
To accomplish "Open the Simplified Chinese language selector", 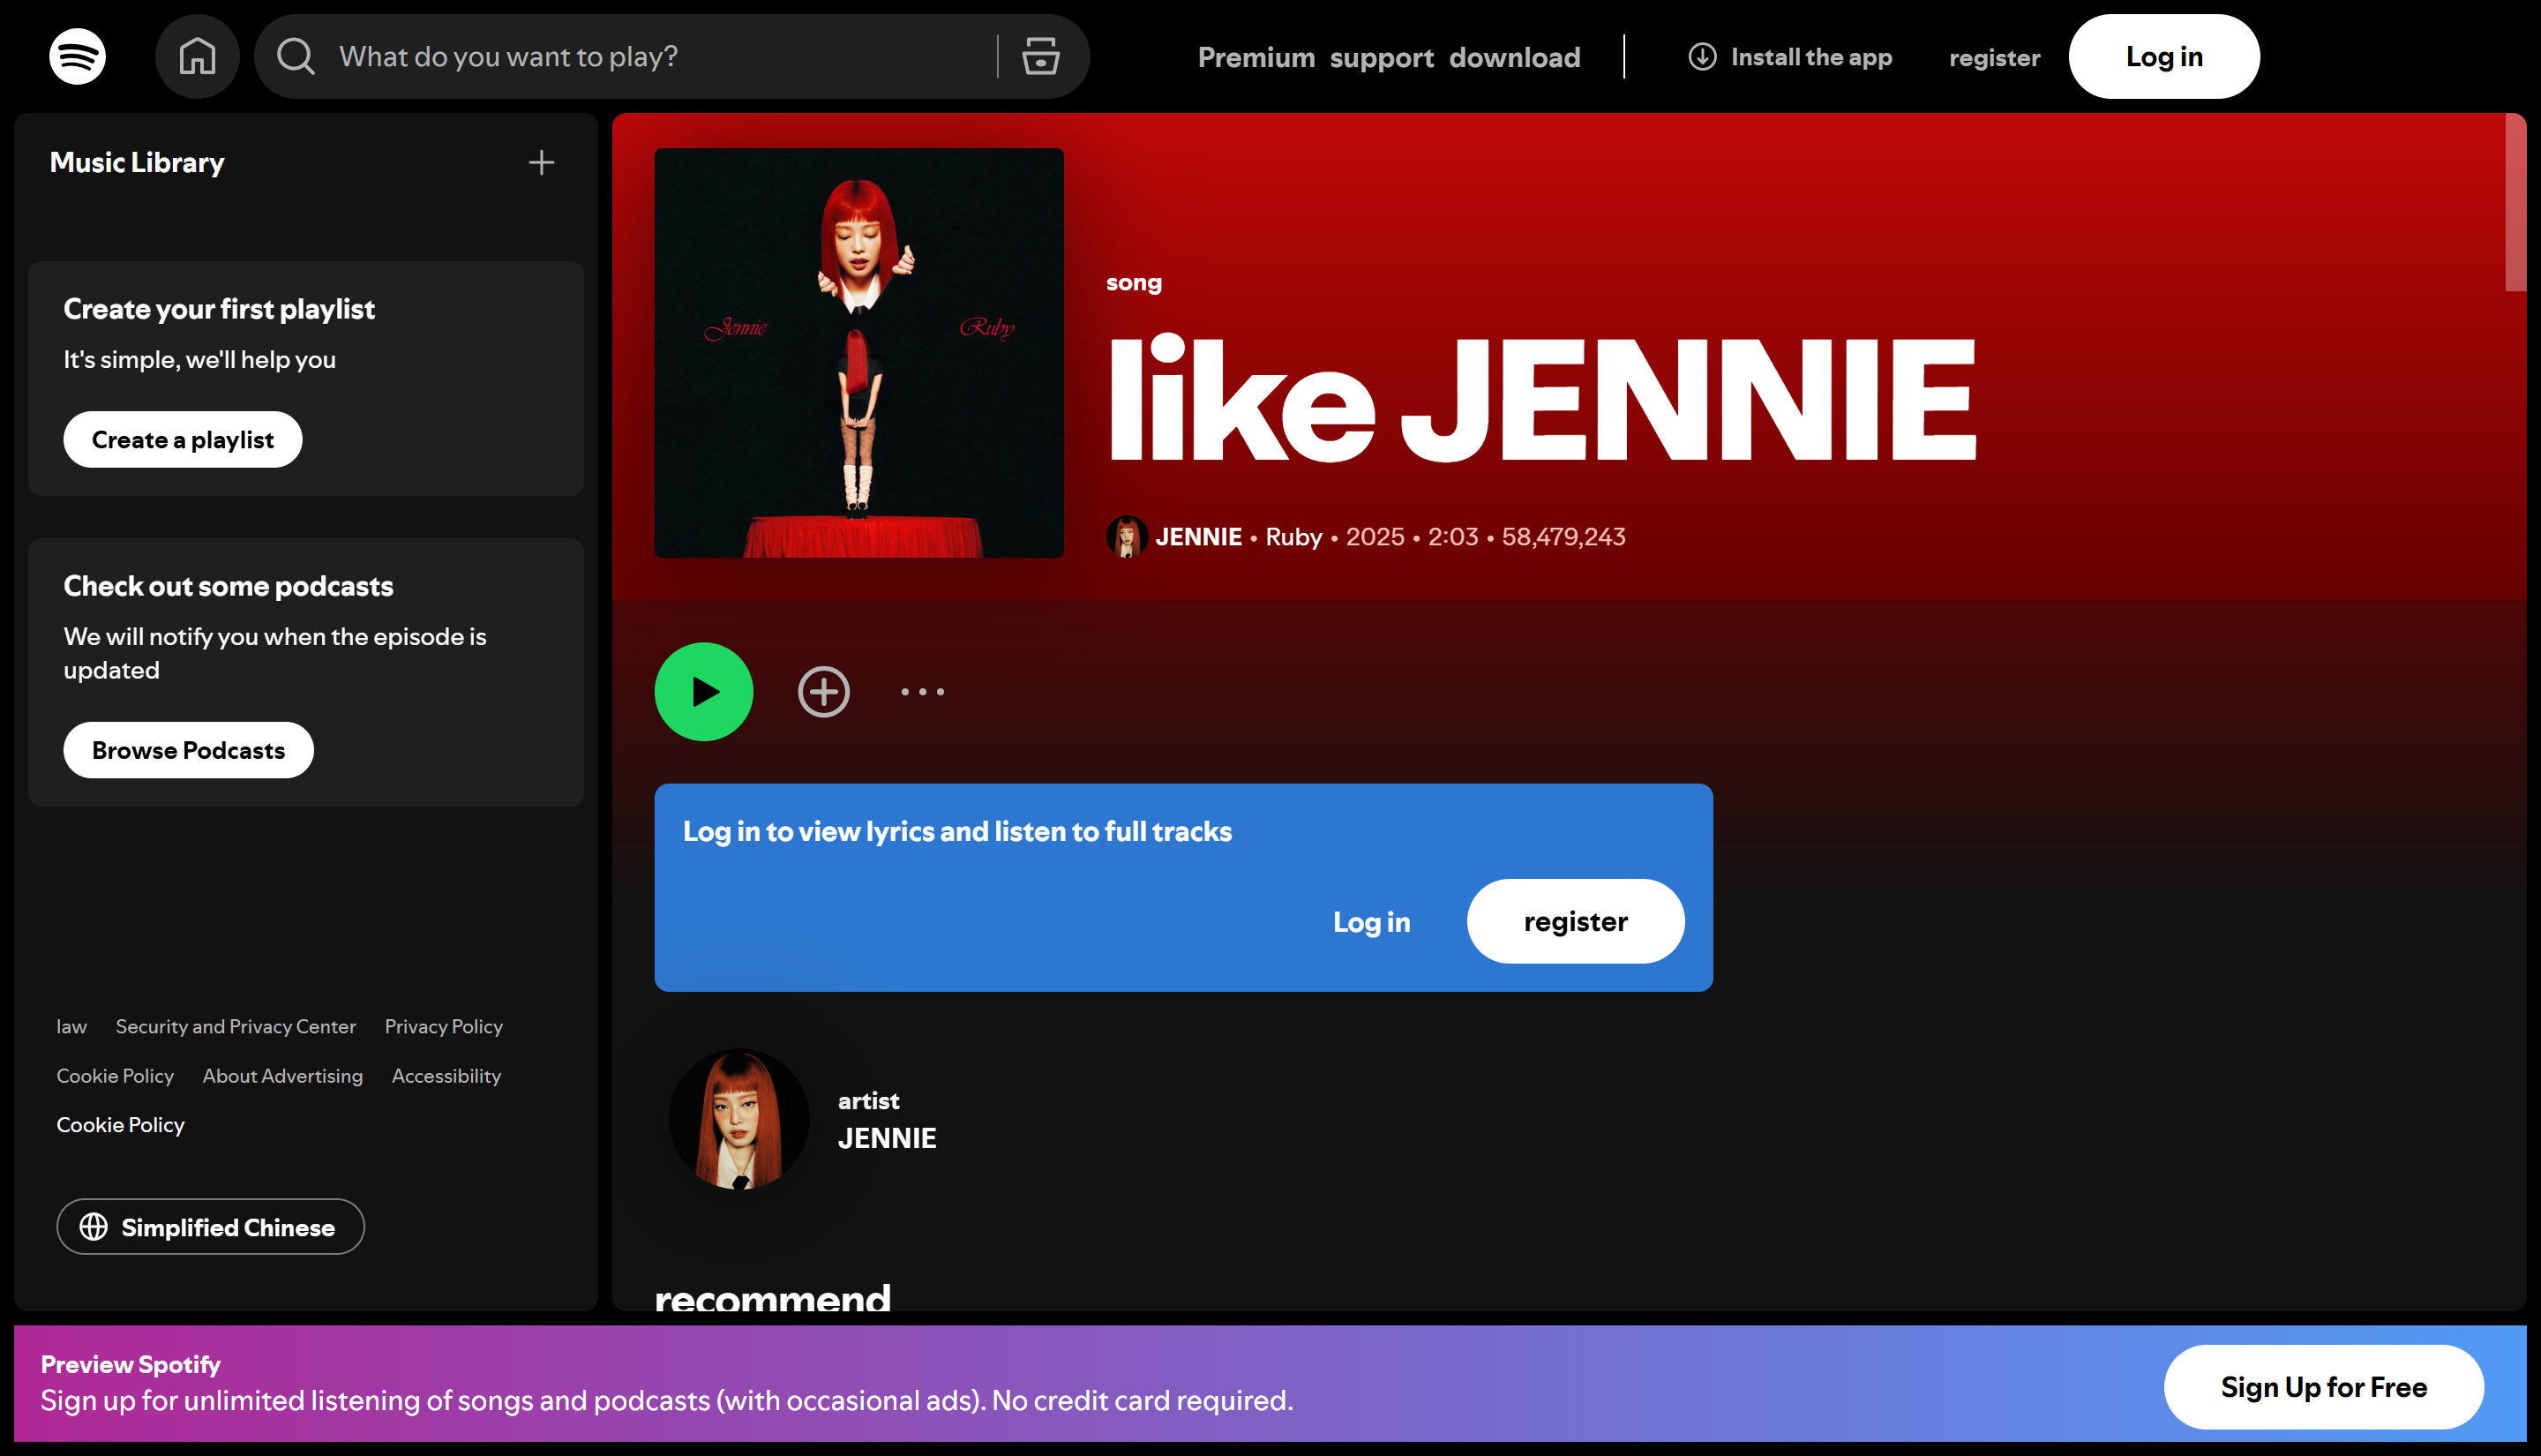I will tap(210, 1226).
